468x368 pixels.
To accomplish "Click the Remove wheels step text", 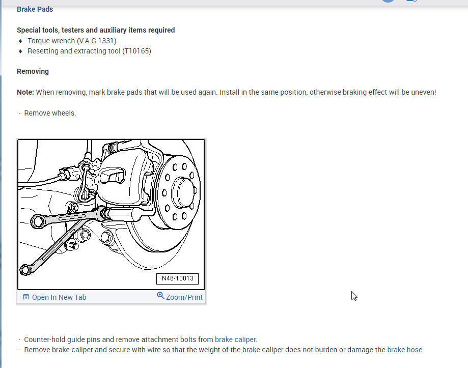I will tap(50, 114).
